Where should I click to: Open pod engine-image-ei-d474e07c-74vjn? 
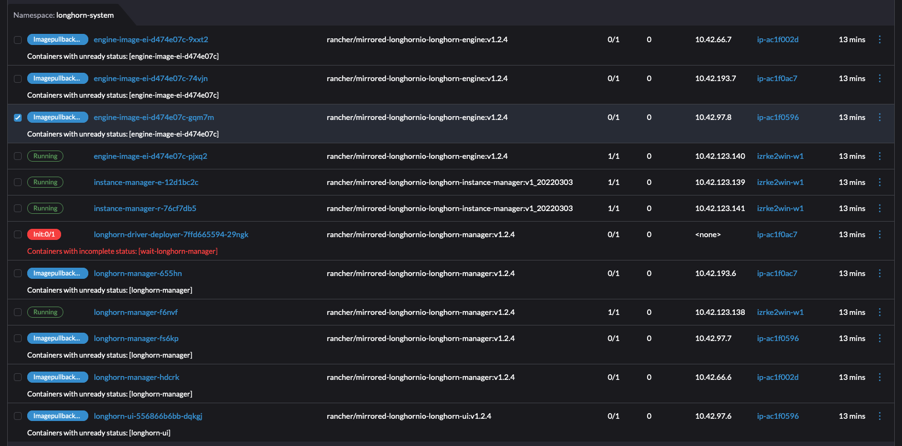tap(151, 78)
